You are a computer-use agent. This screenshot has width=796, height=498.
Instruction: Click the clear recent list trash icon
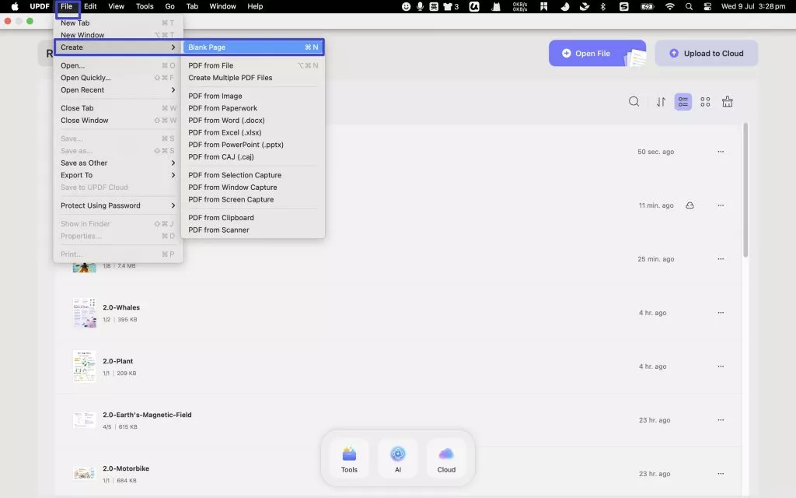coord(727,102)
